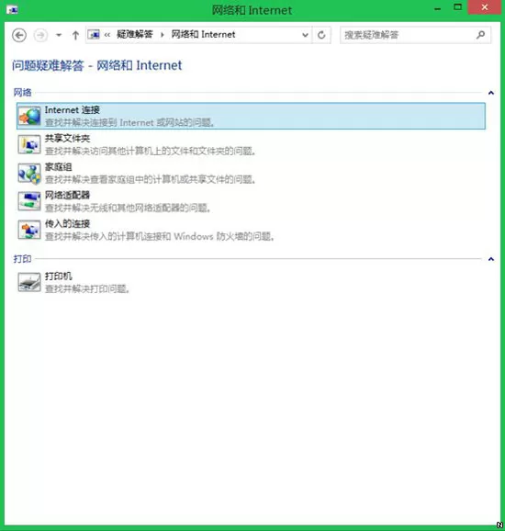This screenshot has height=531, width=505.
Task: Collapse the 网络 section
Action: pyautogui.click(x=491, y=93)
